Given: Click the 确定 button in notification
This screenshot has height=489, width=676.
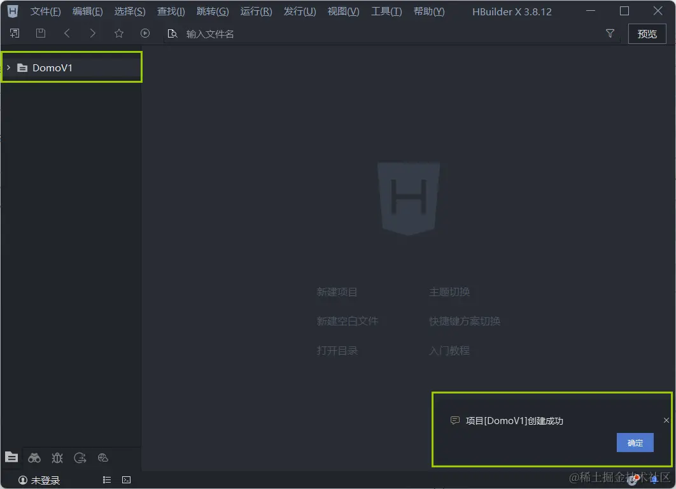Looking at the screenshot, I should (635, 443).
